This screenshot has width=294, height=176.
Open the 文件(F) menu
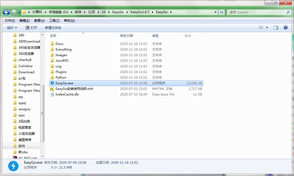click(x=10, y=21)
